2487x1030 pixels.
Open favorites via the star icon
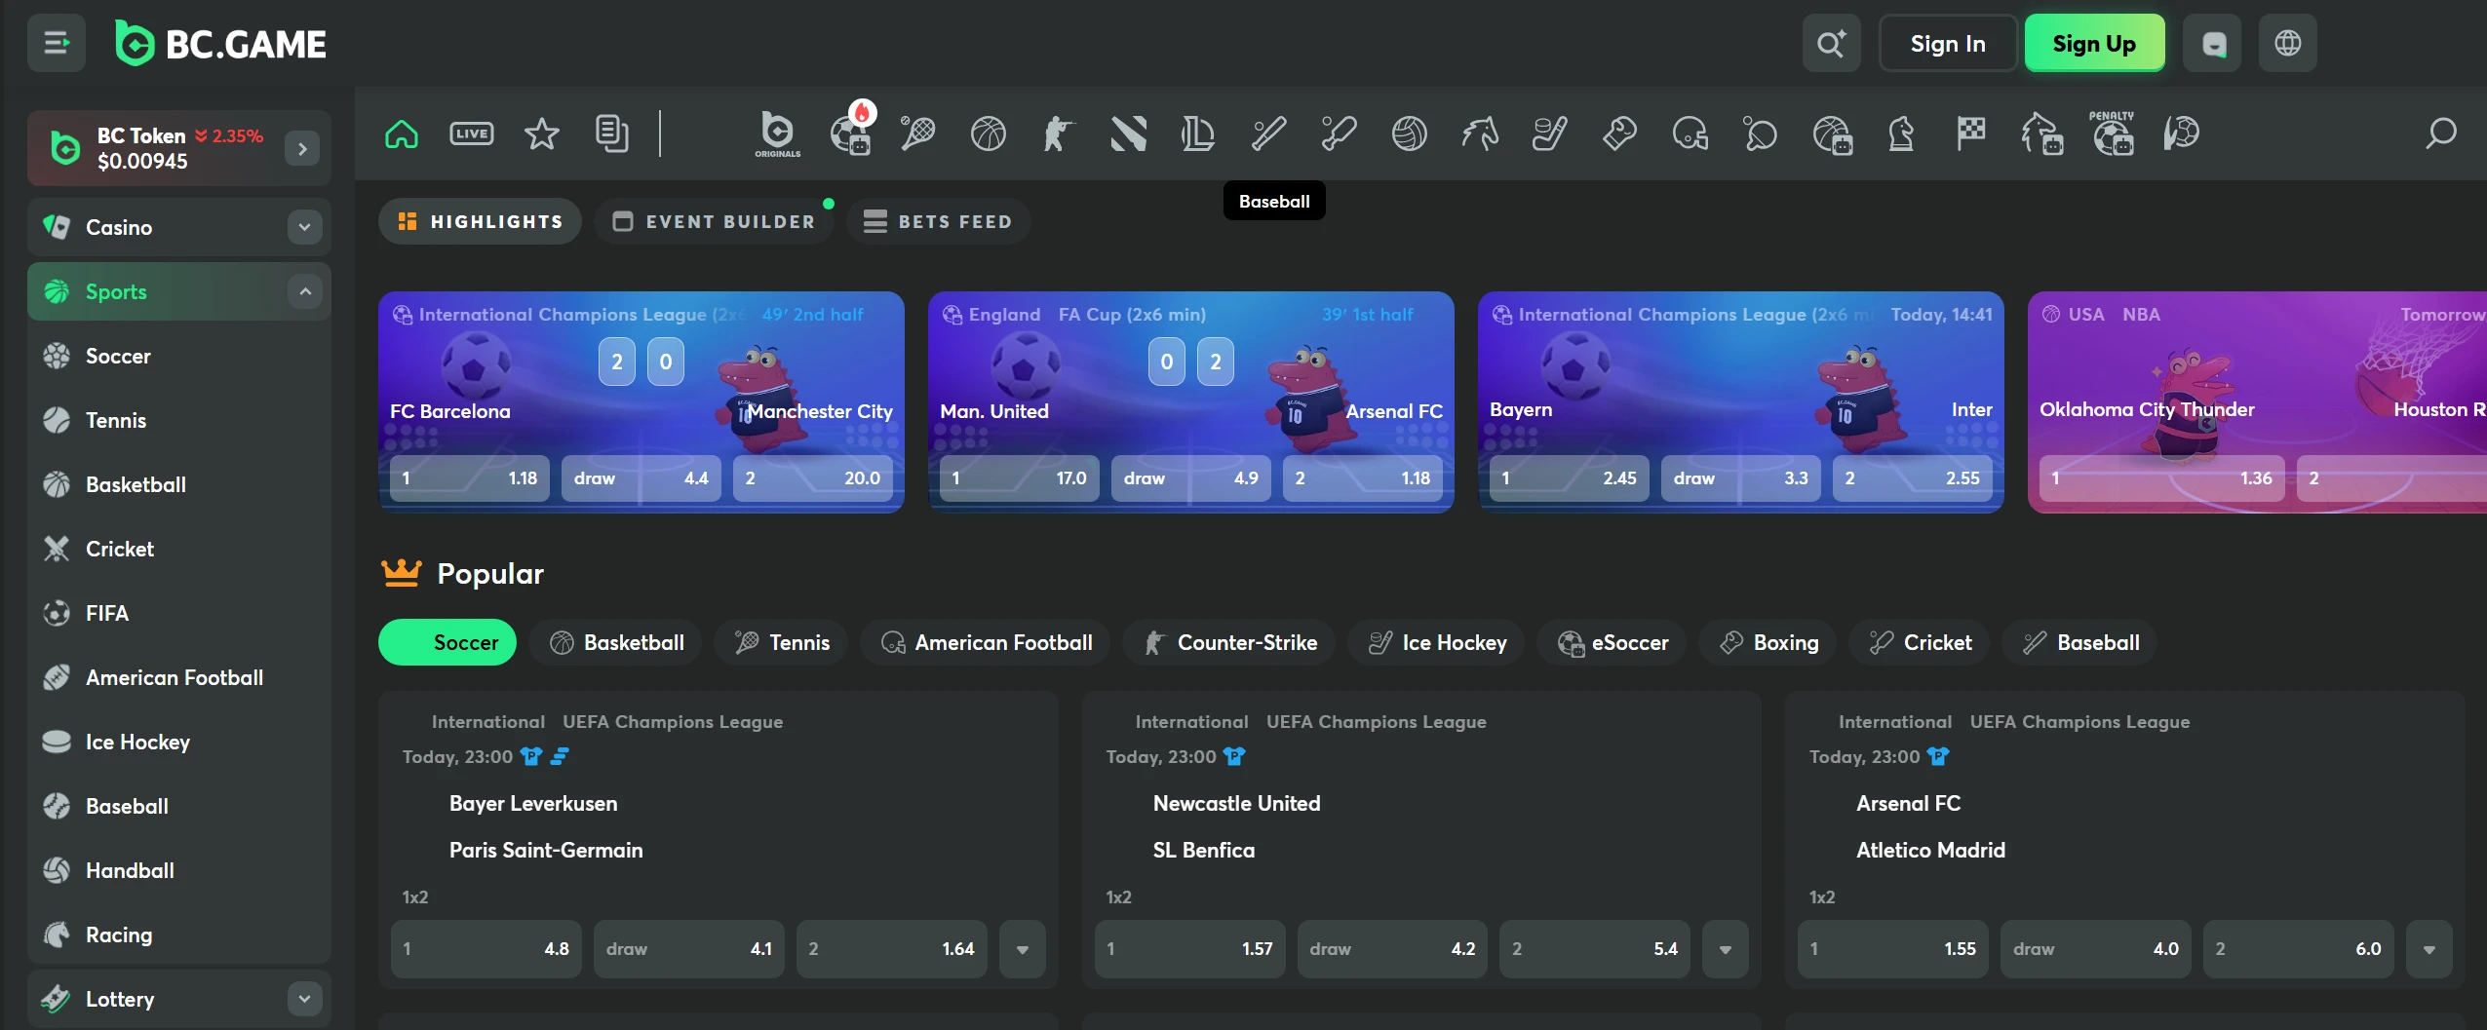pos(542,134)
